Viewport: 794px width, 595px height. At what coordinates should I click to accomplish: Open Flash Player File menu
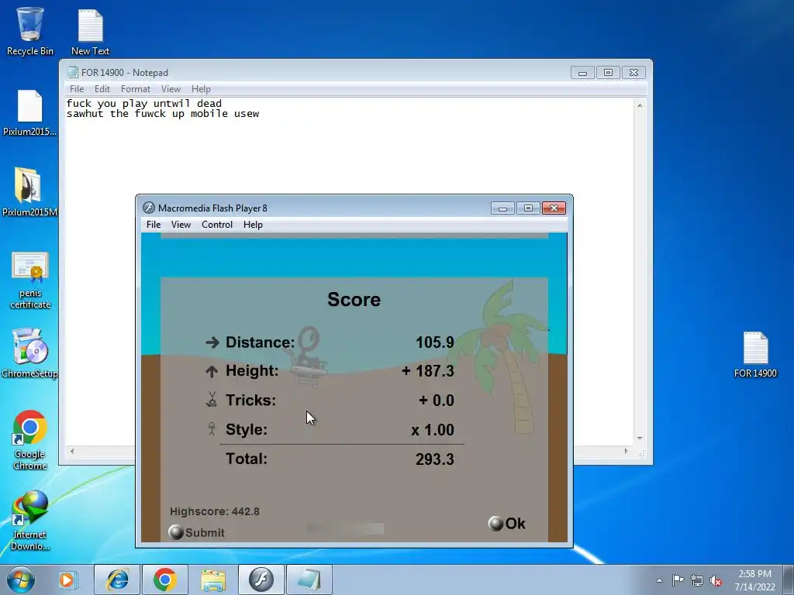click(154, 225)
